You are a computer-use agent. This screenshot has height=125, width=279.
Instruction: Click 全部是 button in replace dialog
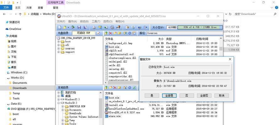tap(169, 96)
